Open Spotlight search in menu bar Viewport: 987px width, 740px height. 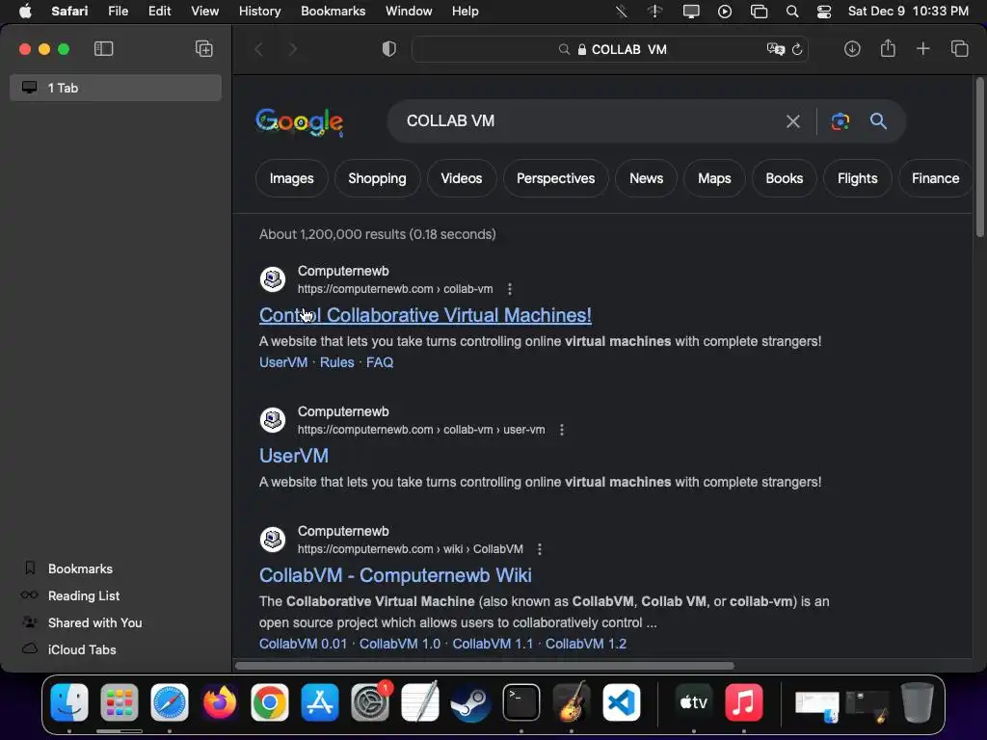coord(792,12)
